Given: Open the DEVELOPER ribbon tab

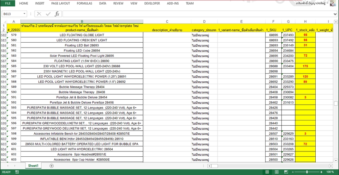Looking at the screenshot, I should click(152, 3).
